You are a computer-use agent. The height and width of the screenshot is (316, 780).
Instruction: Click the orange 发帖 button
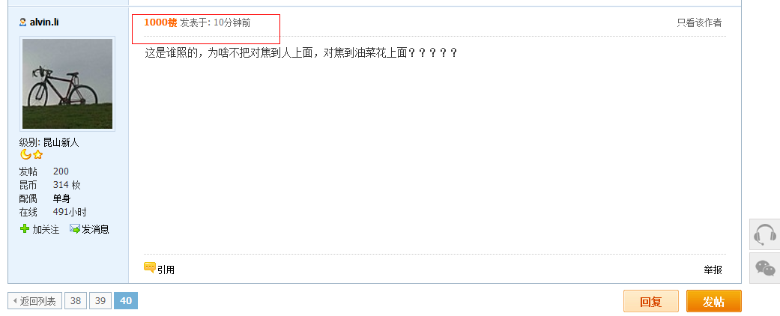714,301
